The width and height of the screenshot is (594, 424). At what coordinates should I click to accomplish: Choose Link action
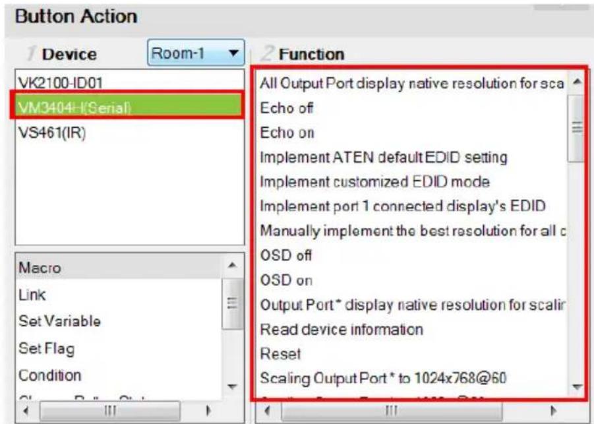coord(119,294)
